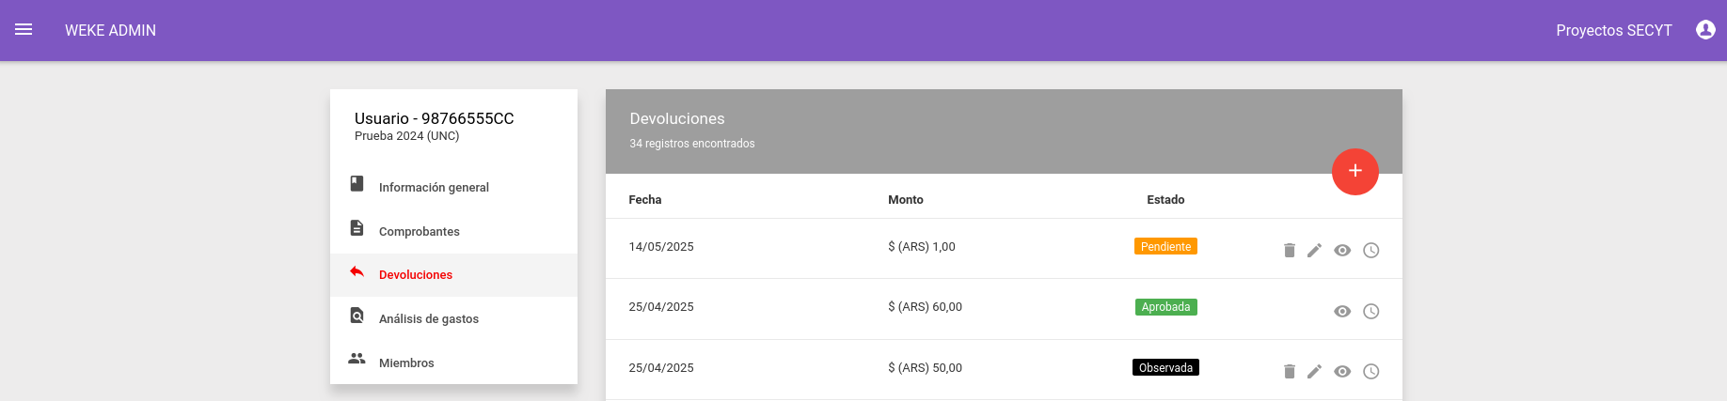Edit the 14/05/2025 return with pencil icon
Image resolution: width=1727 pixels, height=401 pixels.
point(1314,250)
